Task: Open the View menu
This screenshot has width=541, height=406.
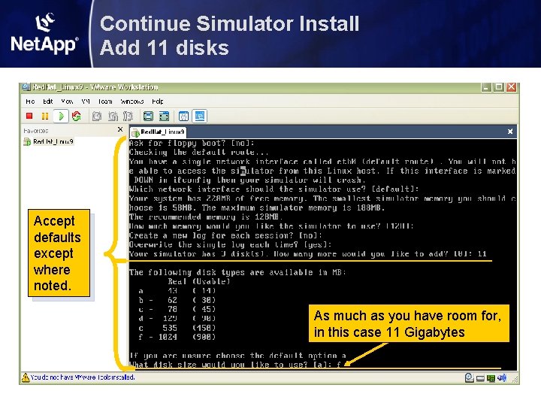Action: [x=67, y=101]
